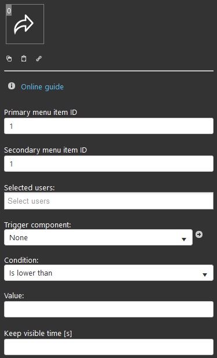Click the empty Value input field
Screen dimensions: 217x358
[x=108, y=309]
